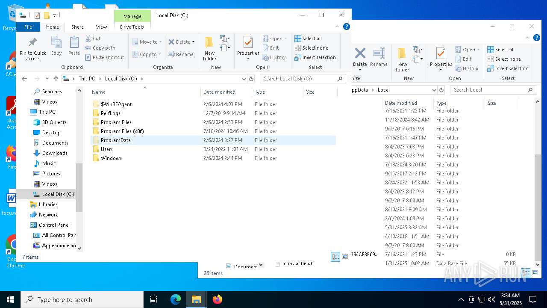The height and width of the screenshot is (308, 547).
Task: Click the Copy ribbon icon
Action: pyautogui.click(x=56, y=46)
